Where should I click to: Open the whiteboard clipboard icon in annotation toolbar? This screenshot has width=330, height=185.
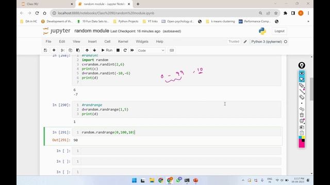pyautogui.click(x=302, y=133)
